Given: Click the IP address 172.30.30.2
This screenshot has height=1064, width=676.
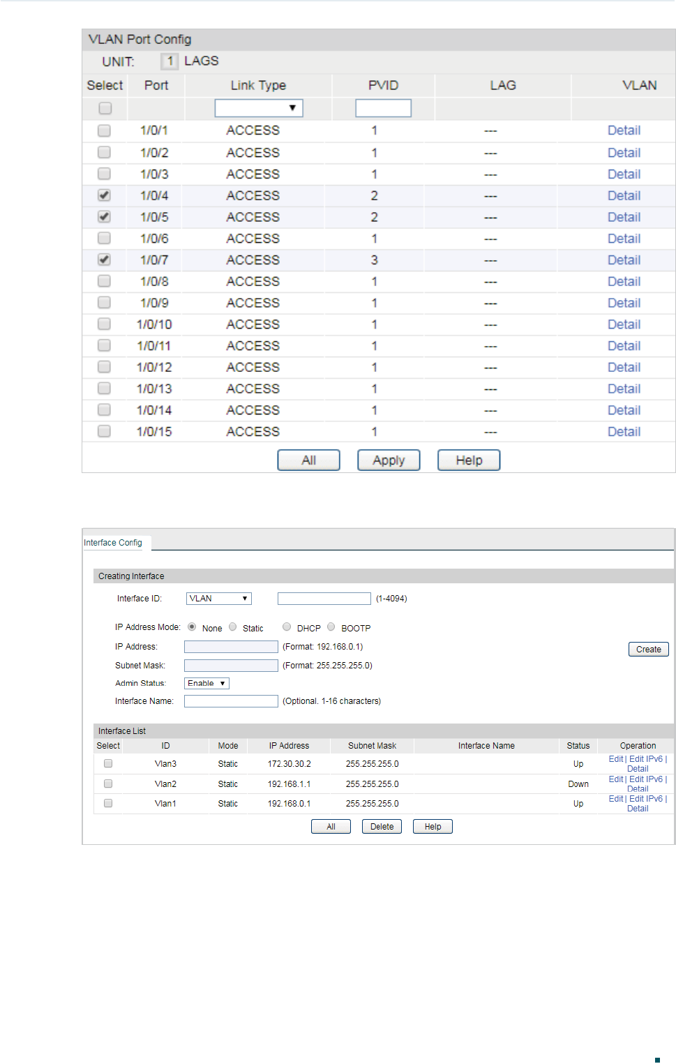Looking at the screenshot, I should pos(290,764).
